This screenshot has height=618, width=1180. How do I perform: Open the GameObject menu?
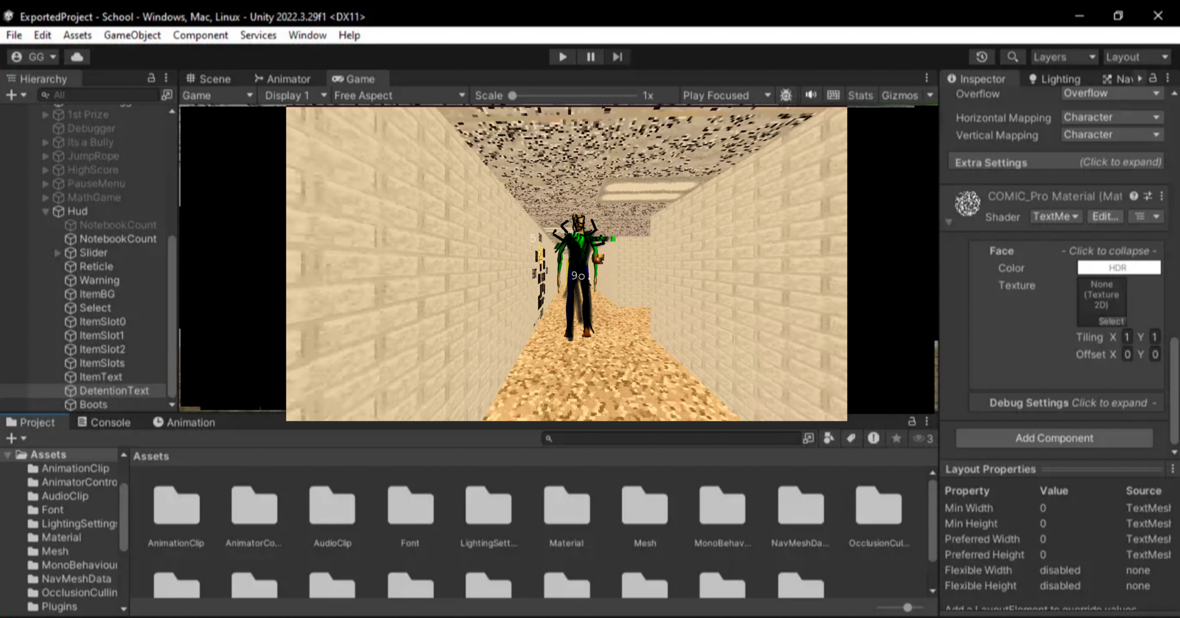click(132, 35)
